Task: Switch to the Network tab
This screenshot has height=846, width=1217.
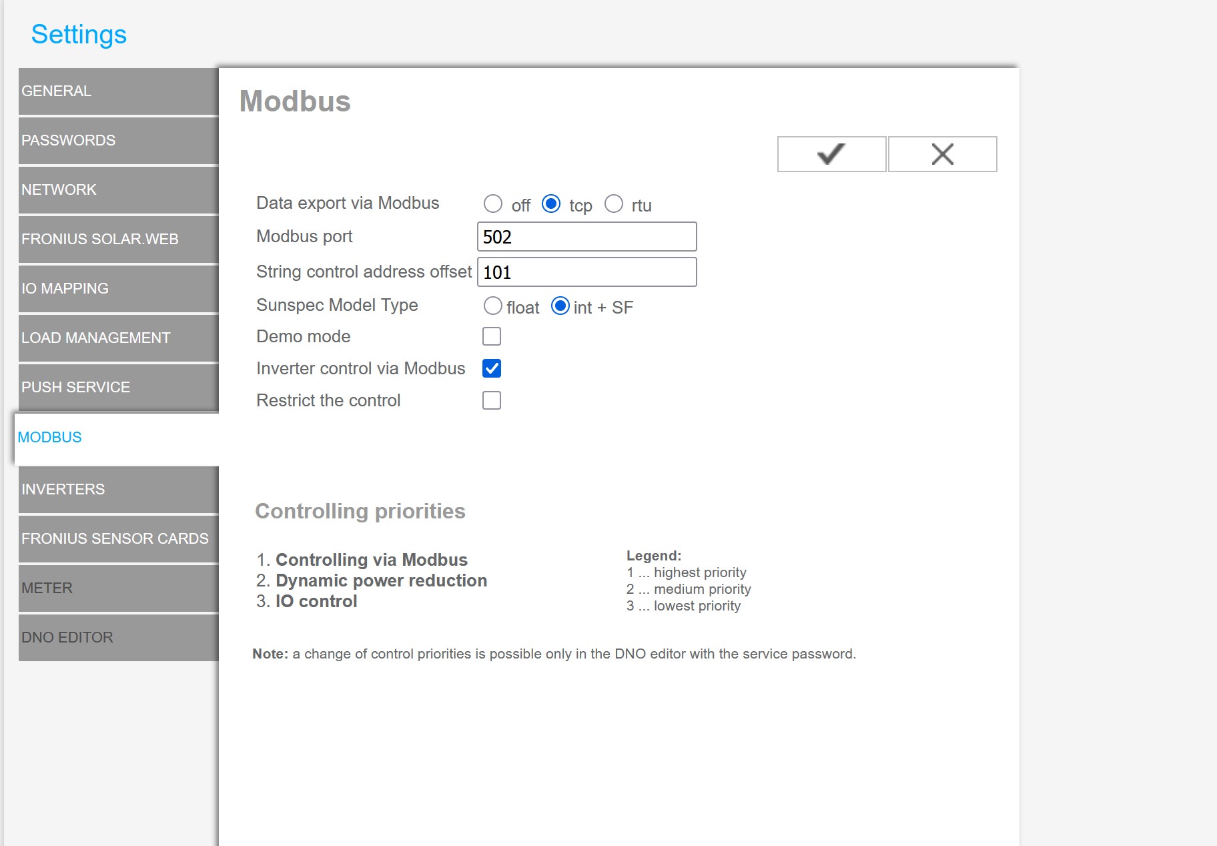Action: pos(119,190)
